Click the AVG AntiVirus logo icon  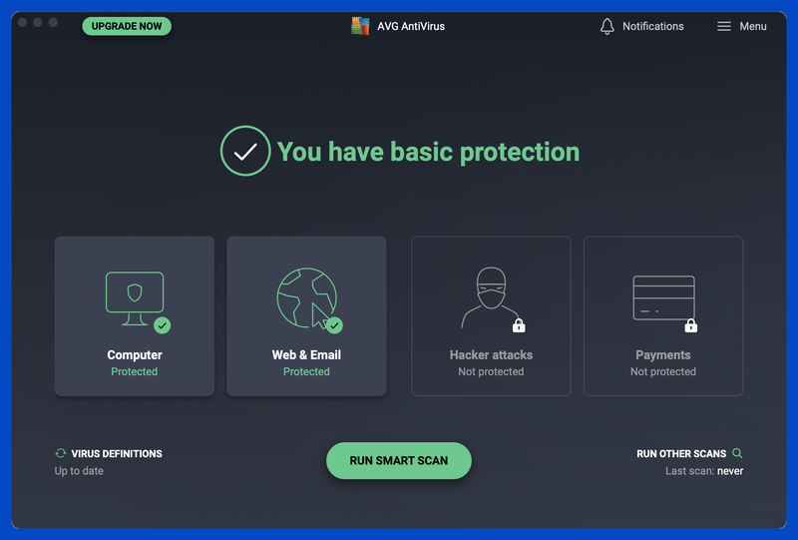(360, 26)
